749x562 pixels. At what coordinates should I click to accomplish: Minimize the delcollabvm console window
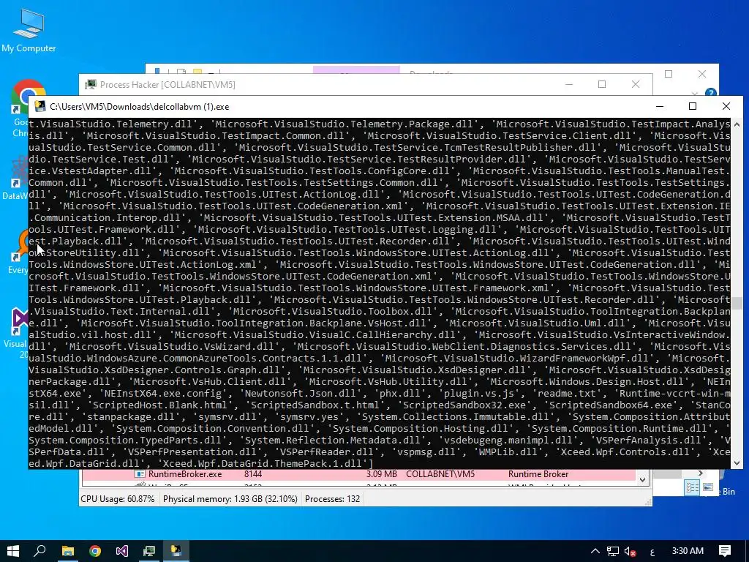click(x=660, y=106)
